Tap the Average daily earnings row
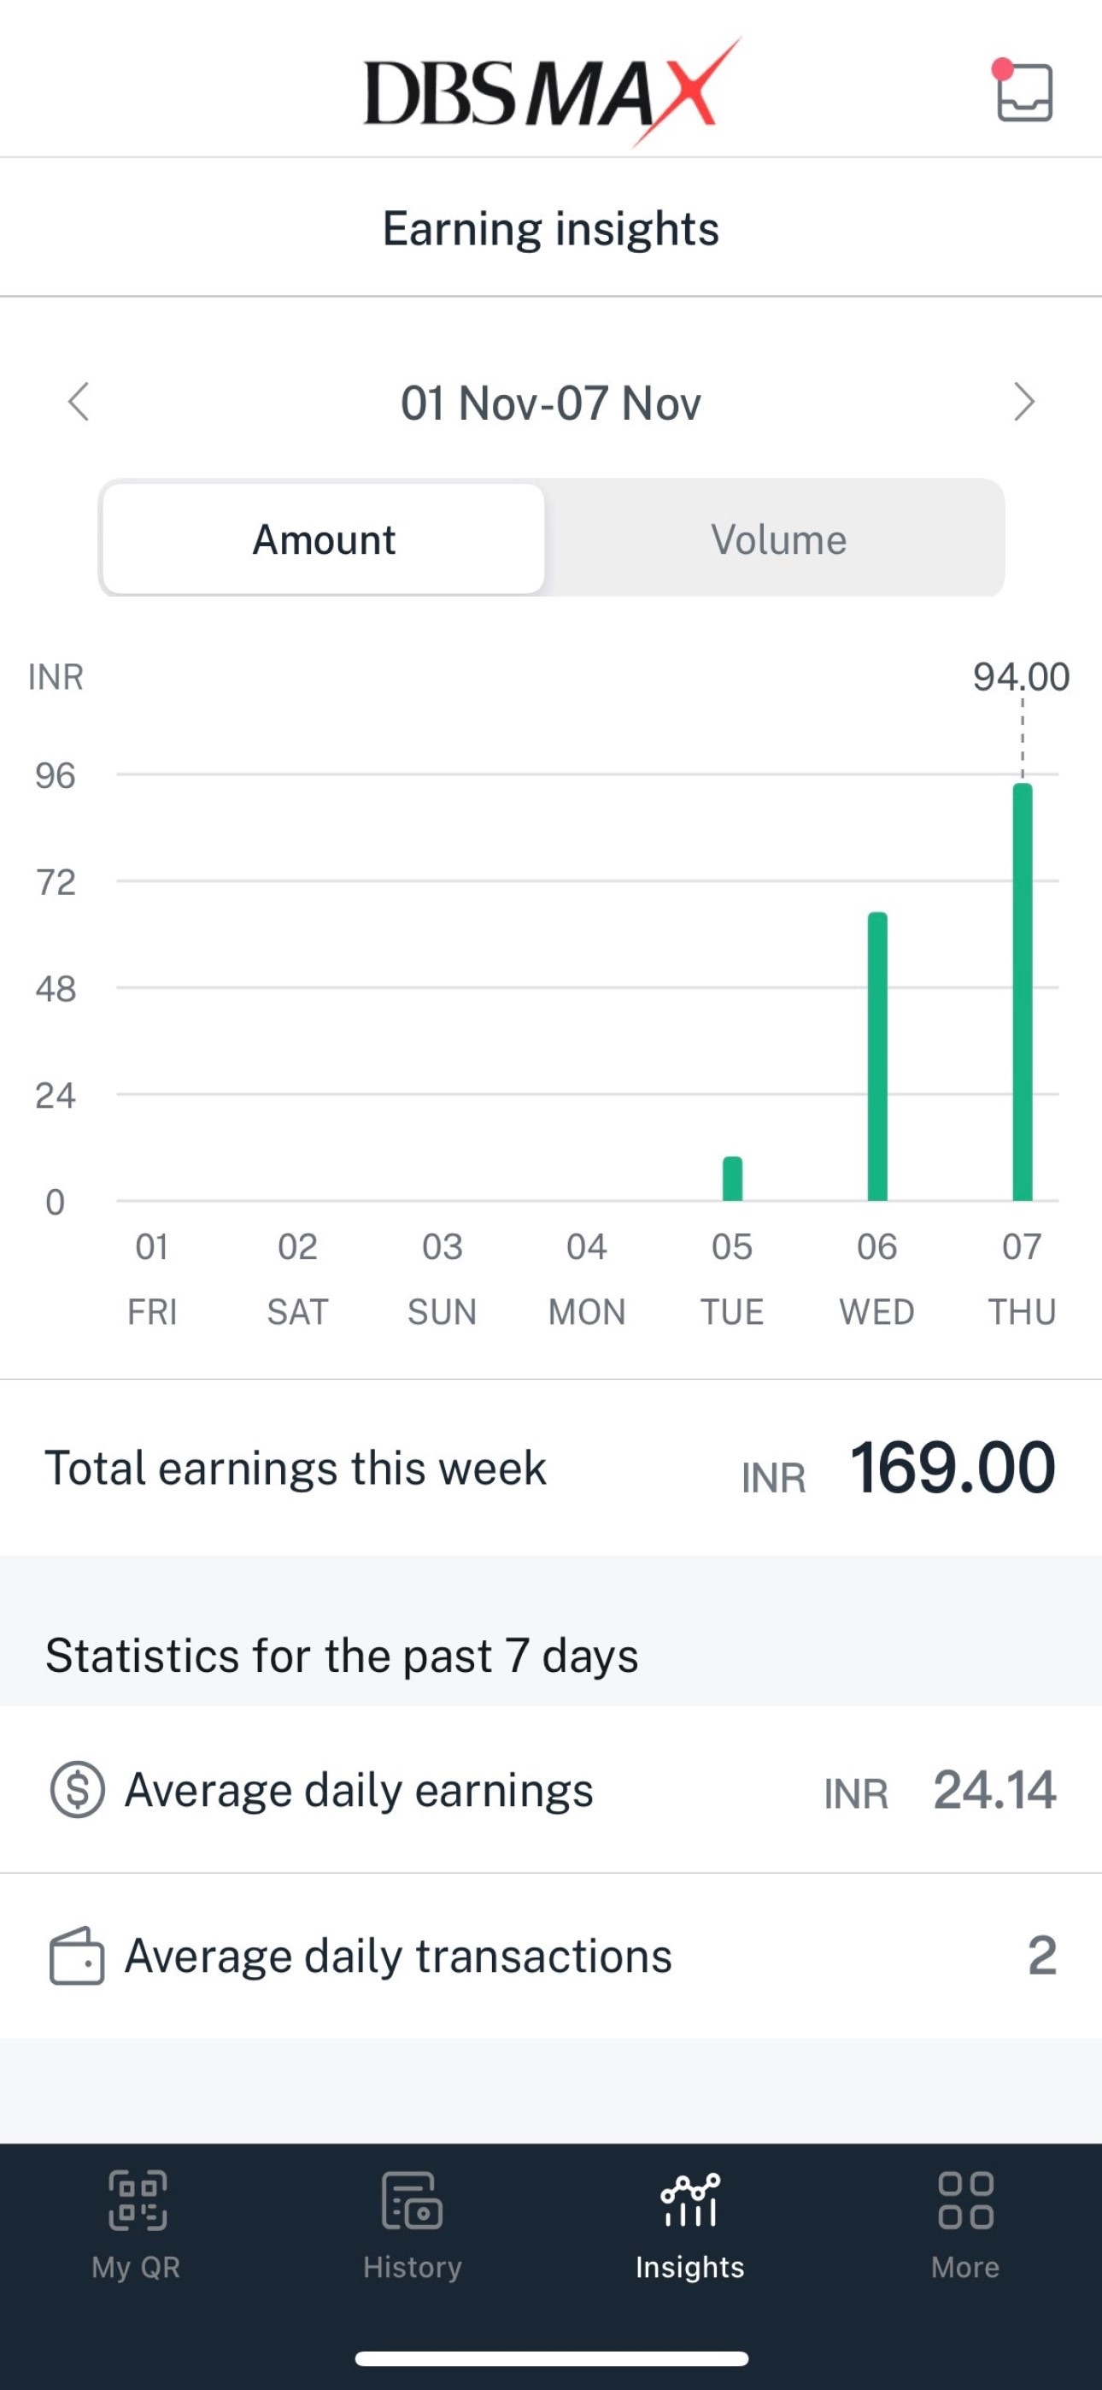The height and width of the screenshot is (2390, 1102). pos(551,1790)
